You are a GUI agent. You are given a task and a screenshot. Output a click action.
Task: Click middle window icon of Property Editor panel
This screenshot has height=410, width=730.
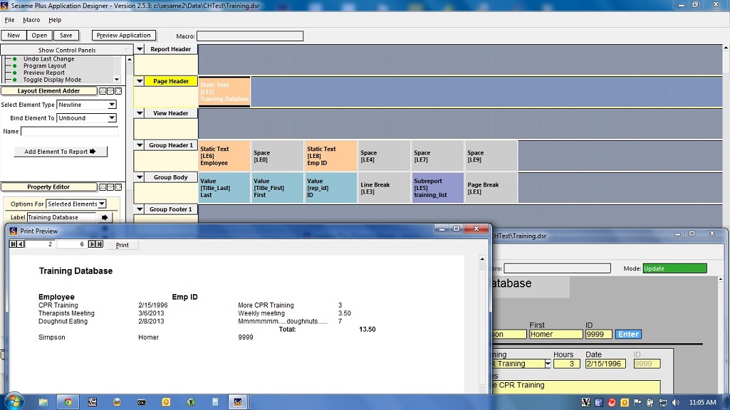coord(110,187)
